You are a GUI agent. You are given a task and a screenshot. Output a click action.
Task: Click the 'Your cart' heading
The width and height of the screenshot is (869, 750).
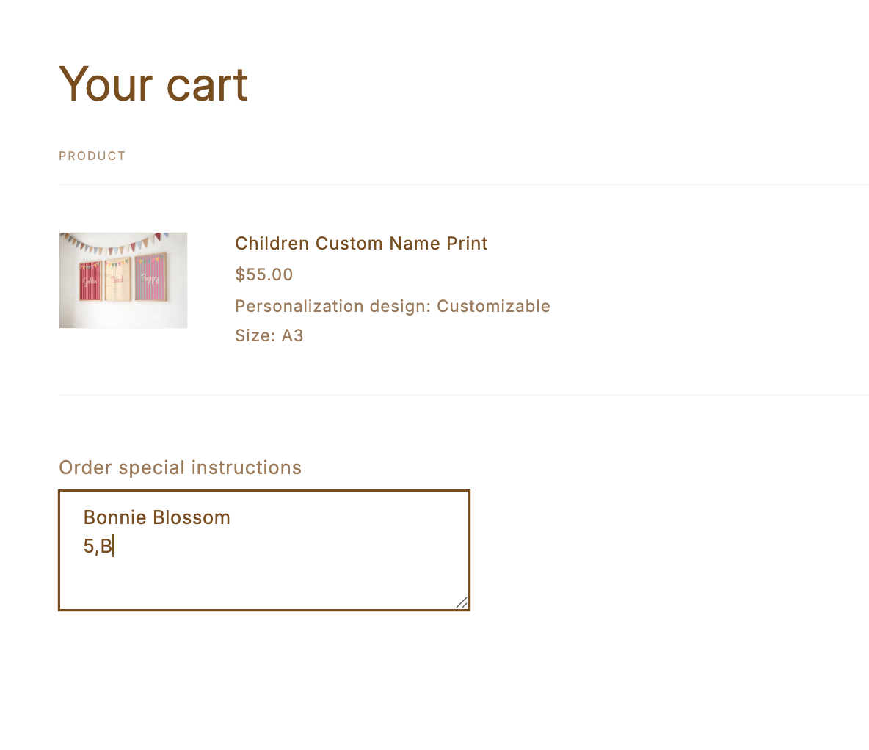pyautogui.click(x=153, y=84)
